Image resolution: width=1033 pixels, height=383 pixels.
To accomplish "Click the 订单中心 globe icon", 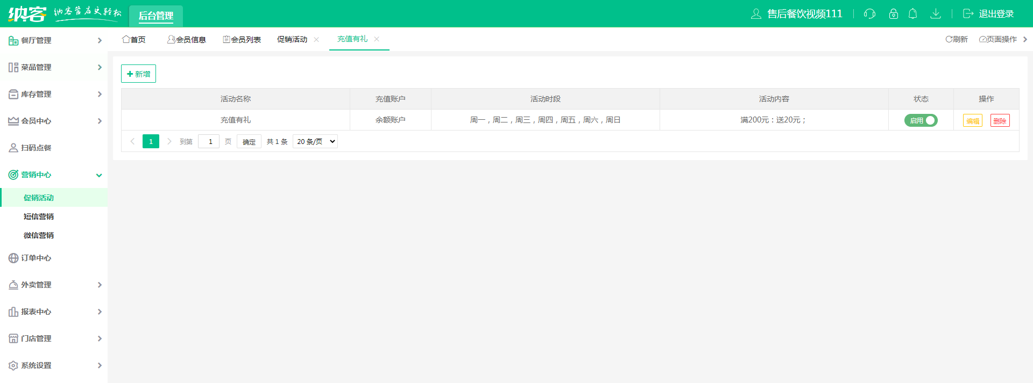I will [13, 258].
